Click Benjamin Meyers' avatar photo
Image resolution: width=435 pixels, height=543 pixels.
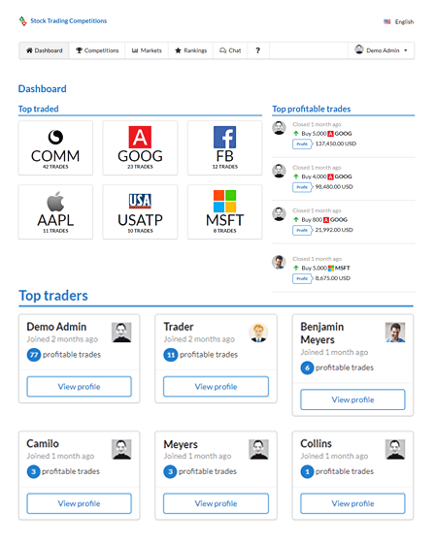395,333
